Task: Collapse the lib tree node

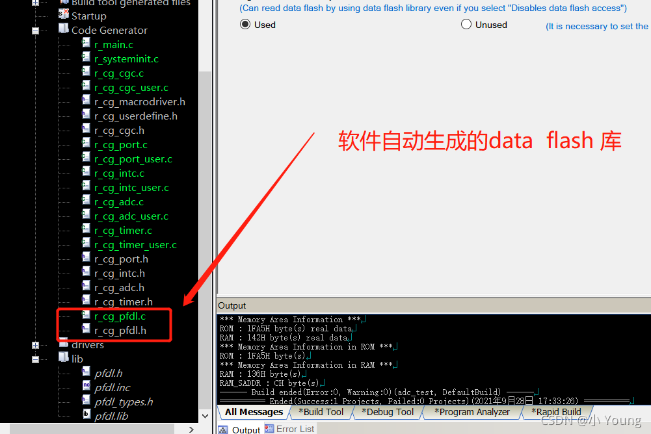Action: [35, 360]
